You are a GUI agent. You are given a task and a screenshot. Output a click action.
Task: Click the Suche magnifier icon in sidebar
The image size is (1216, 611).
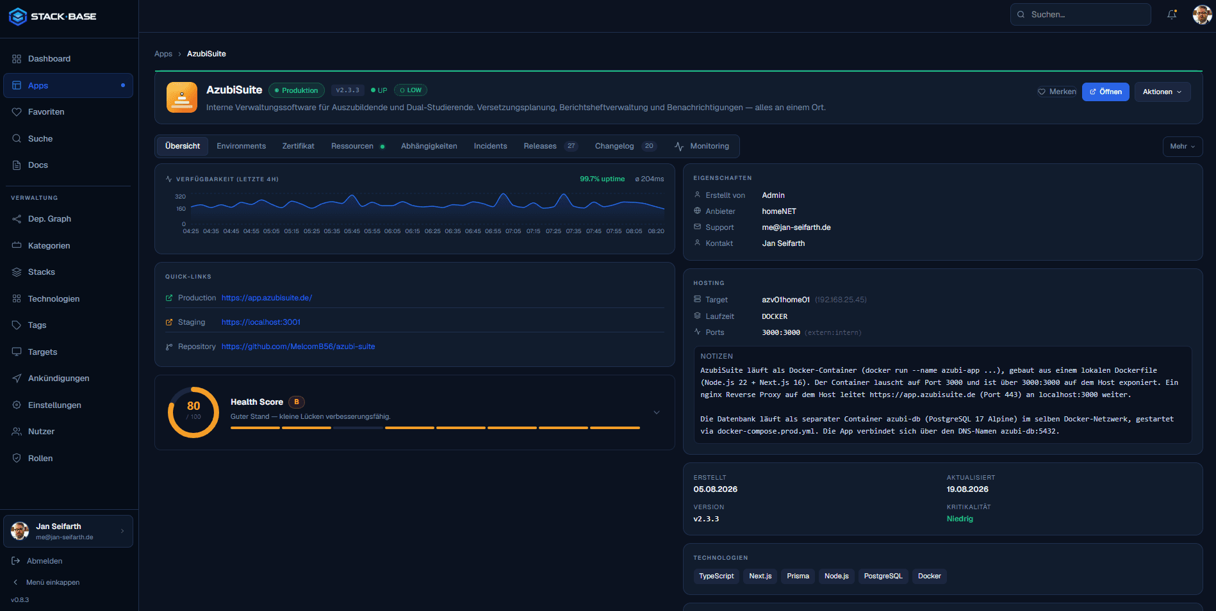point(17,139)
